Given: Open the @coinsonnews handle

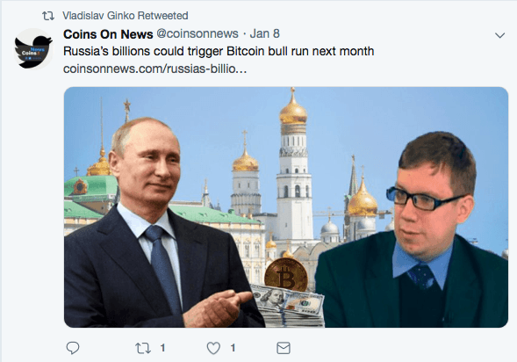Looking at the screenshot, I should tap(197, 33).
